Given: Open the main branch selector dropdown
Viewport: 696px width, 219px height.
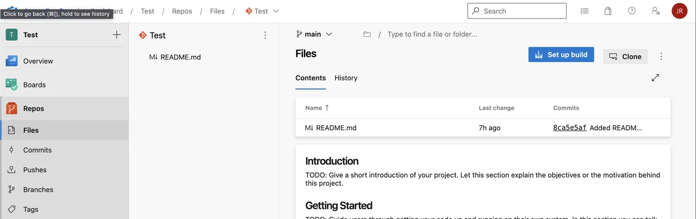Looking at the screenshot, I should point(314,34).
